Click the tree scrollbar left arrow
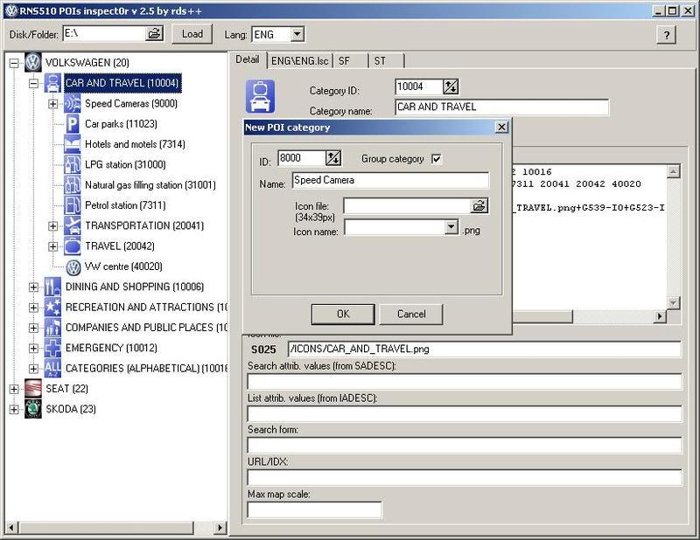The width and height of the screenshot is (700, 540). click(x=11, y=528)
